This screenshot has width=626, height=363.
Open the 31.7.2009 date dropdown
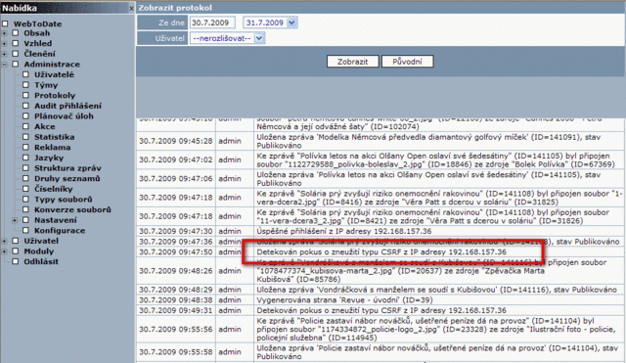click(x=291, y=23)
